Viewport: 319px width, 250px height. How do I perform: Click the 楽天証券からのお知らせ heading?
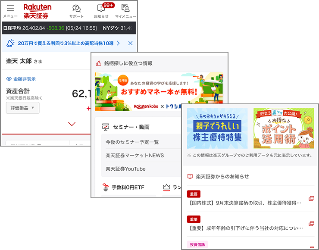coord(222,176)
